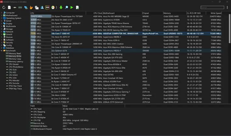Toggle the OSD panel toolbar icon
This screenshot has height=136, width=231.
pos(48,7)
